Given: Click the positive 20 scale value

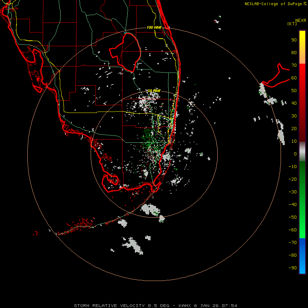Looking at the screenshot, I should pos(294,128).
